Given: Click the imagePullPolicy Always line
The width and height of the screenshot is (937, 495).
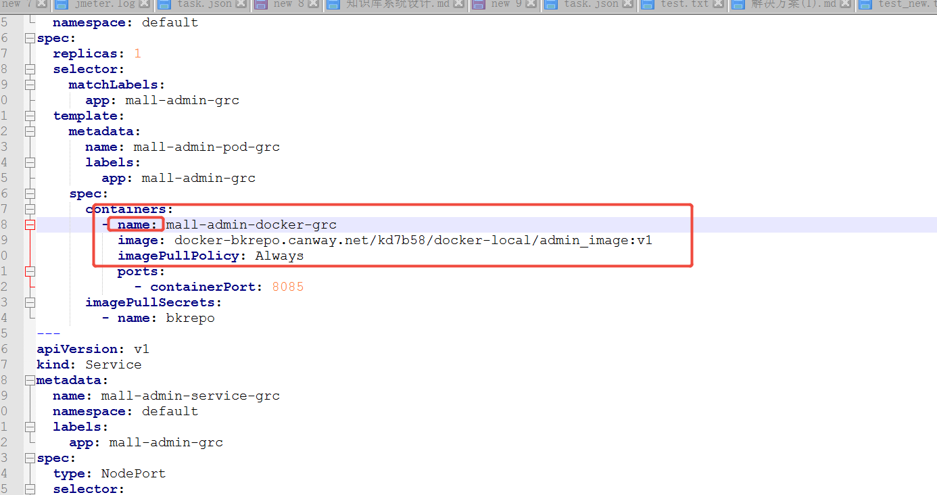Looking at the screenshot, I should click(210, 256).
